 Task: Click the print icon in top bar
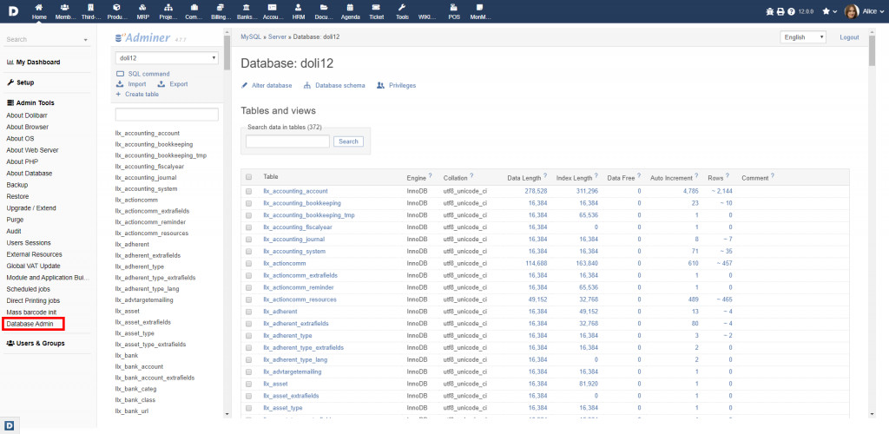click(780, 12)
